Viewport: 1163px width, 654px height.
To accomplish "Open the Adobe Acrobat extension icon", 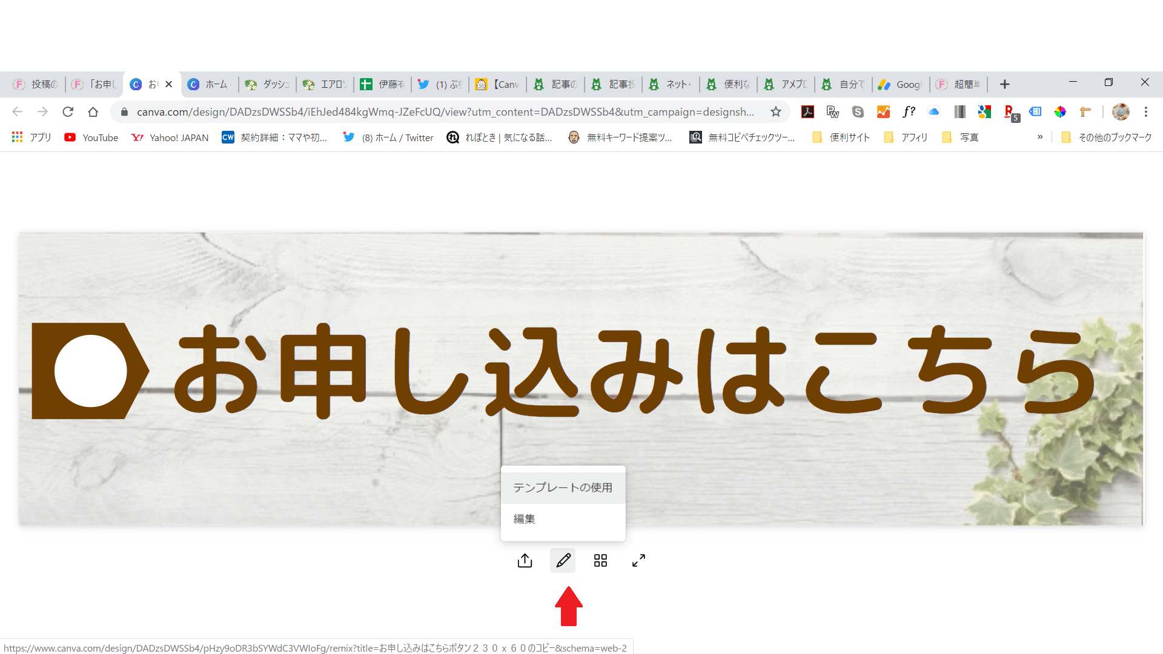I will coord(807,111).
